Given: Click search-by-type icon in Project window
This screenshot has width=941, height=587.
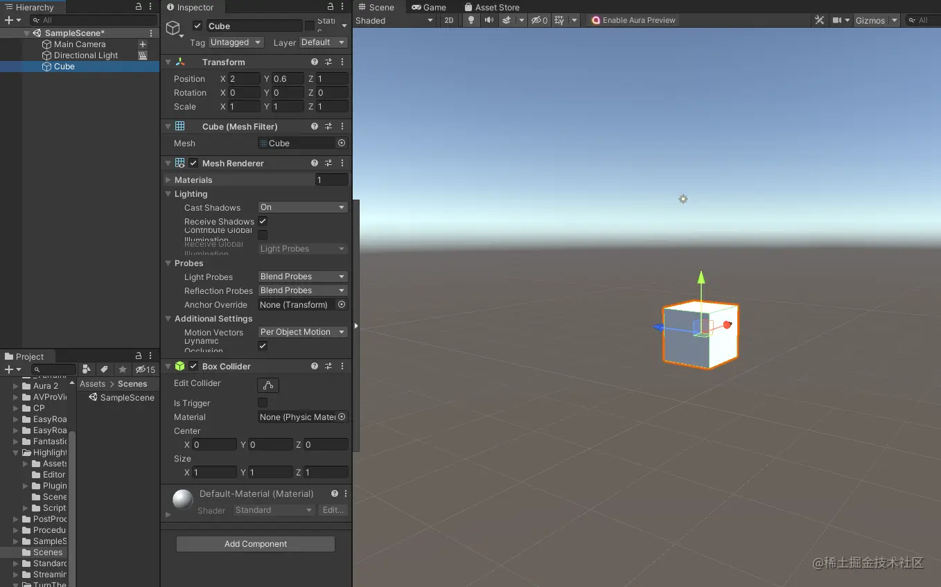Looking at the screenshot, I should pos(87,369).
